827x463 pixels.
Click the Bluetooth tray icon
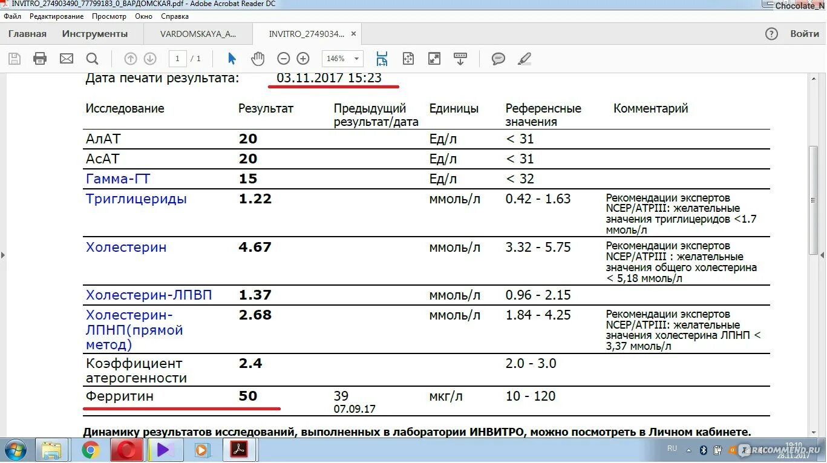703,450
